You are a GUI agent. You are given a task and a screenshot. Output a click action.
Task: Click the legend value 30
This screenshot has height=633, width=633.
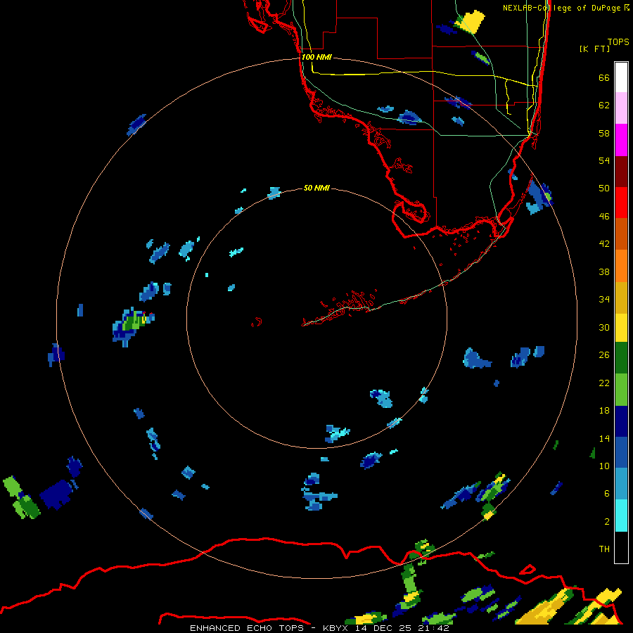point(604,327)
